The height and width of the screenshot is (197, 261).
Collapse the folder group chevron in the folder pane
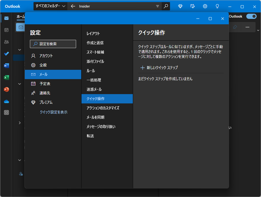coord(19,49)
